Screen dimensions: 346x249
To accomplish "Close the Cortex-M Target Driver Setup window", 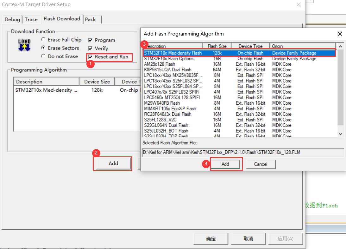I will click(299, 4).
